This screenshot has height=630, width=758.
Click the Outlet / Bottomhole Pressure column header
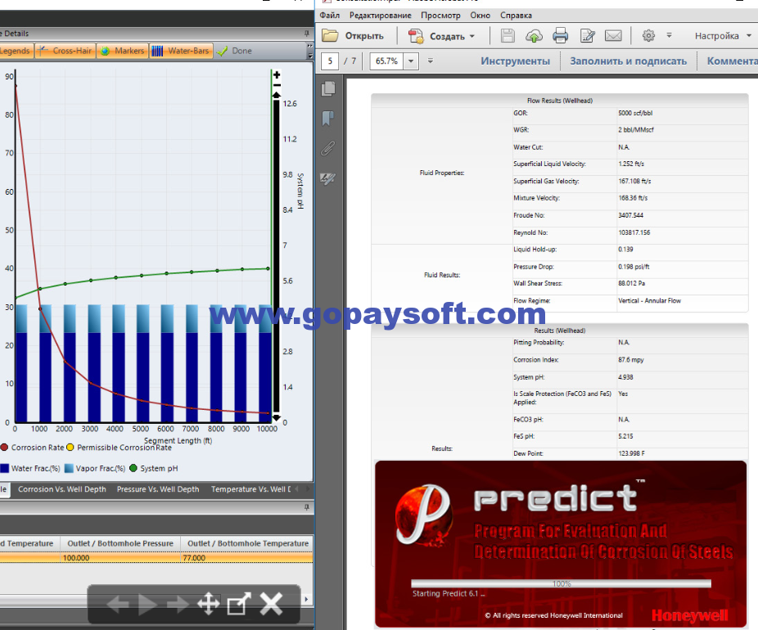(x=120, y=543)
